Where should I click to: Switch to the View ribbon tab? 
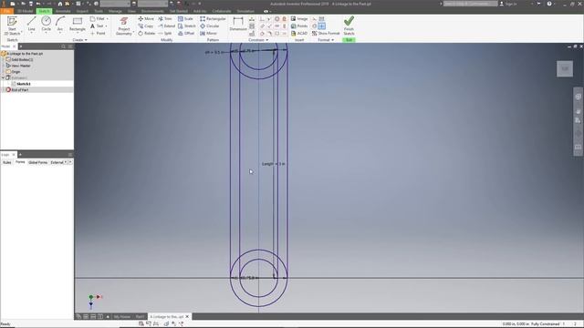pos(131,11)
